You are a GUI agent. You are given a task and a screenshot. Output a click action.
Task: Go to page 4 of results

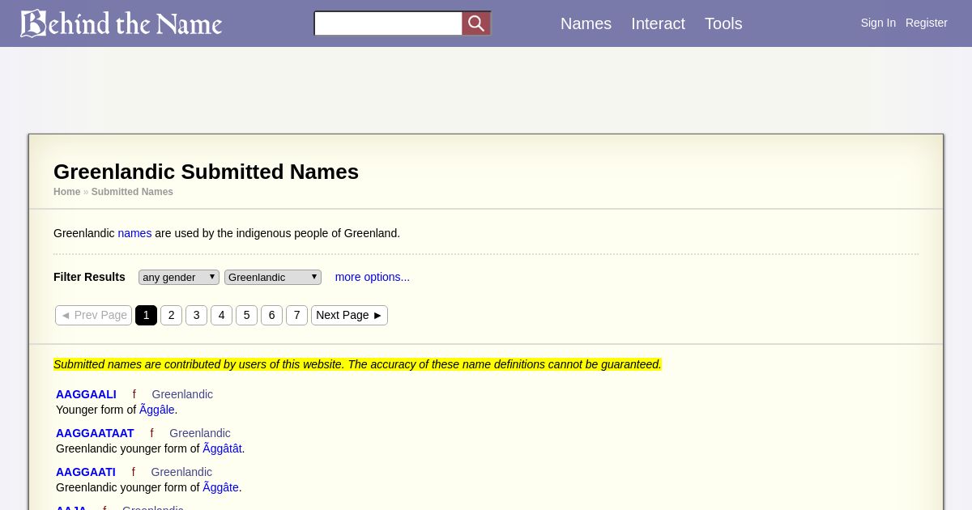(x=221, y=315)
